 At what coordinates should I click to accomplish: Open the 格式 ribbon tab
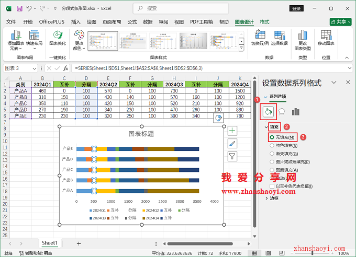265,22
